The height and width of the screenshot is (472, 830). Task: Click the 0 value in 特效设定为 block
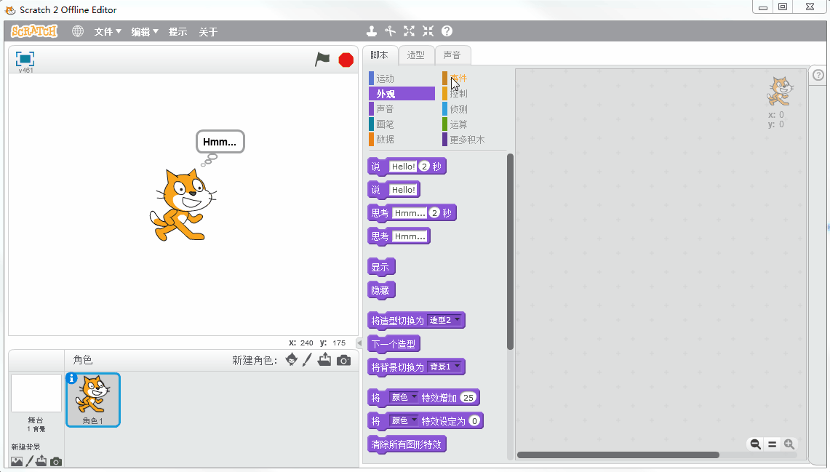475,420
